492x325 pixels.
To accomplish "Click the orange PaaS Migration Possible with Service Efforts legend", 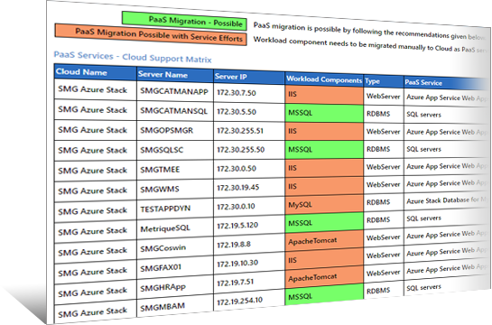I will (x=151, y=35).
